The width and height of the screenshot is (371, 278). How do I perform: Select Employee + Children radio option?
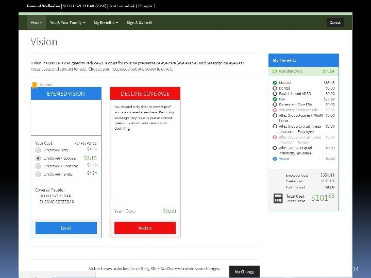38,166
